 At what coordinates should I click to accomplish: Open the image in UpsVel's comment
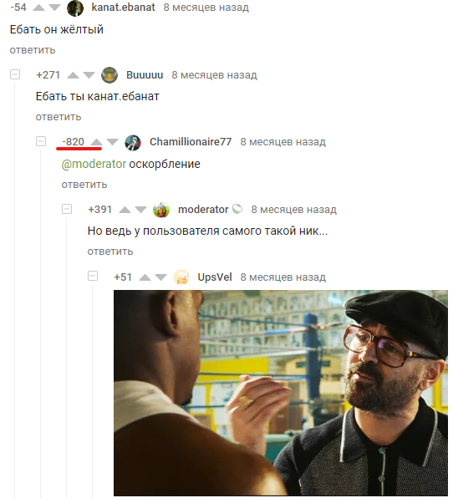(281, 393)
